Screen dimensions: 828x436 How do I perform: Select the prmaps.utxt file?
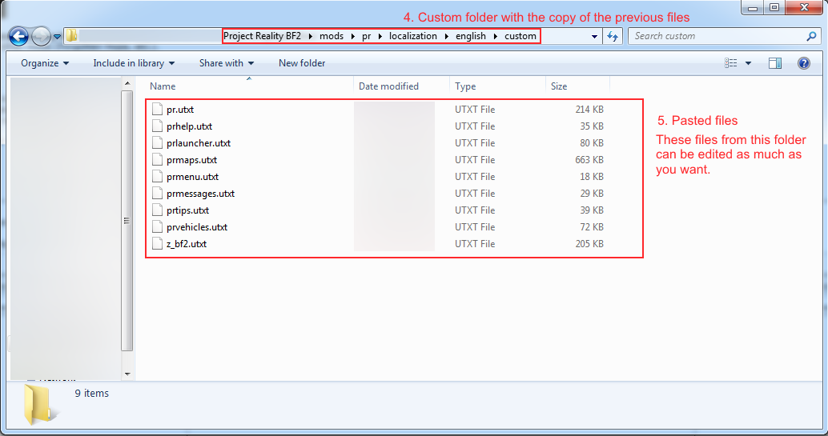tap(191, 160)
